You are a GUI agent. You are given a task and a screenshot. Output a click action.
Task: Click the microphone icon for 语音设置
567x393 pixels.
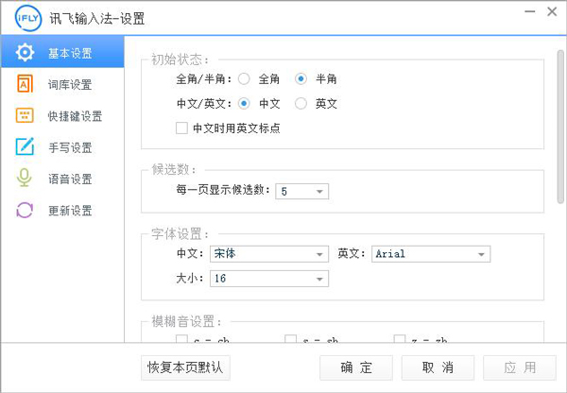pos(25,178)
